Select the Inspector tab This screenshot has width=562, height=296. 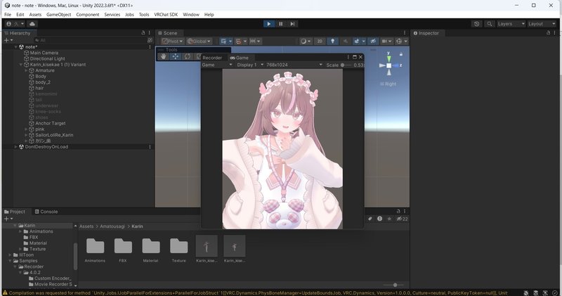pos(426,33)
